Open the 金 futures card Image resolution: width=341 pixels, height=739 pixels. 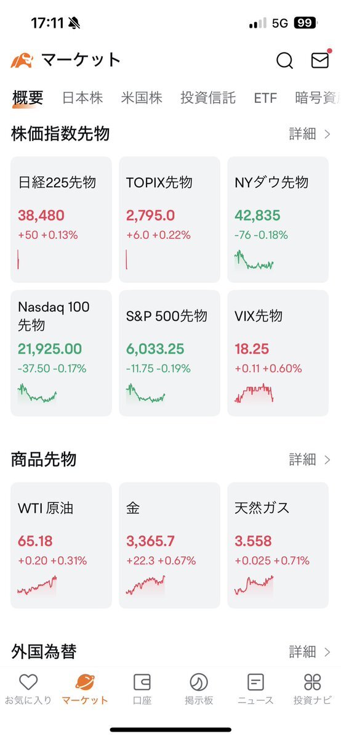(169, 545)
